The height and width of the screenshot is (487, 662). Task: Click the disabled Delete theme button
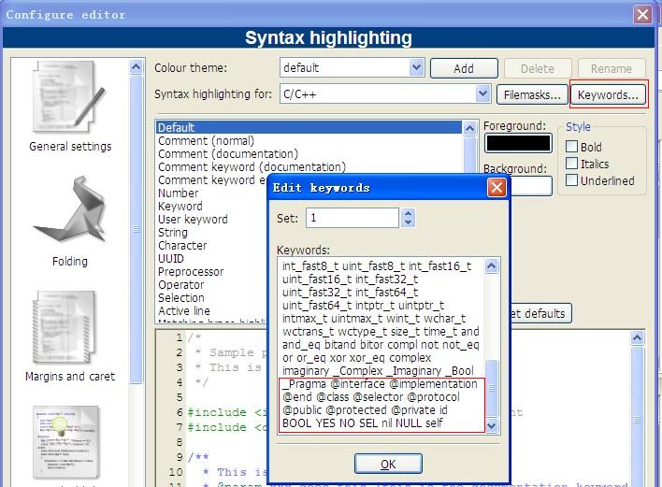coord(538,68)
